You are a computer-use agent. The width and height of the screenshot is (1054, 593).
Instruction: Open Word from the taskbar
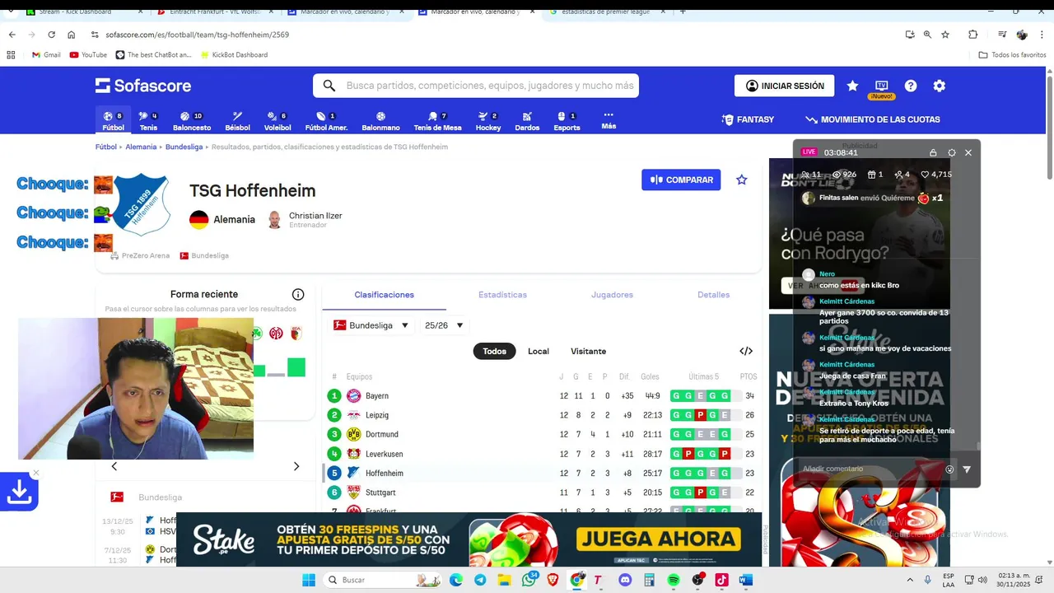coord(746,580)
